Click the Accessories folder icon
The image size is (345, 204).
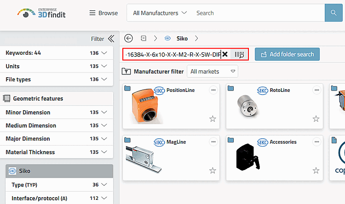pos(230,140)
